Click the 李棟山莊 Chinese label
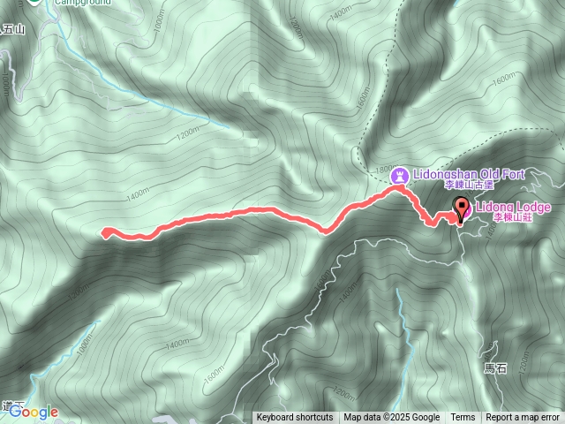The width and height of the screenshot is (565, 424). 513,217
